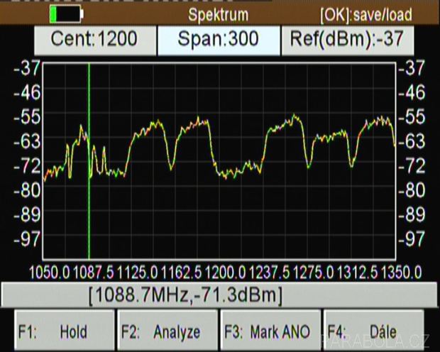Image resolution: width=440 pixels, height=352 pixels.
Task: Click the right -72 level label
Action: click(412, 165)
